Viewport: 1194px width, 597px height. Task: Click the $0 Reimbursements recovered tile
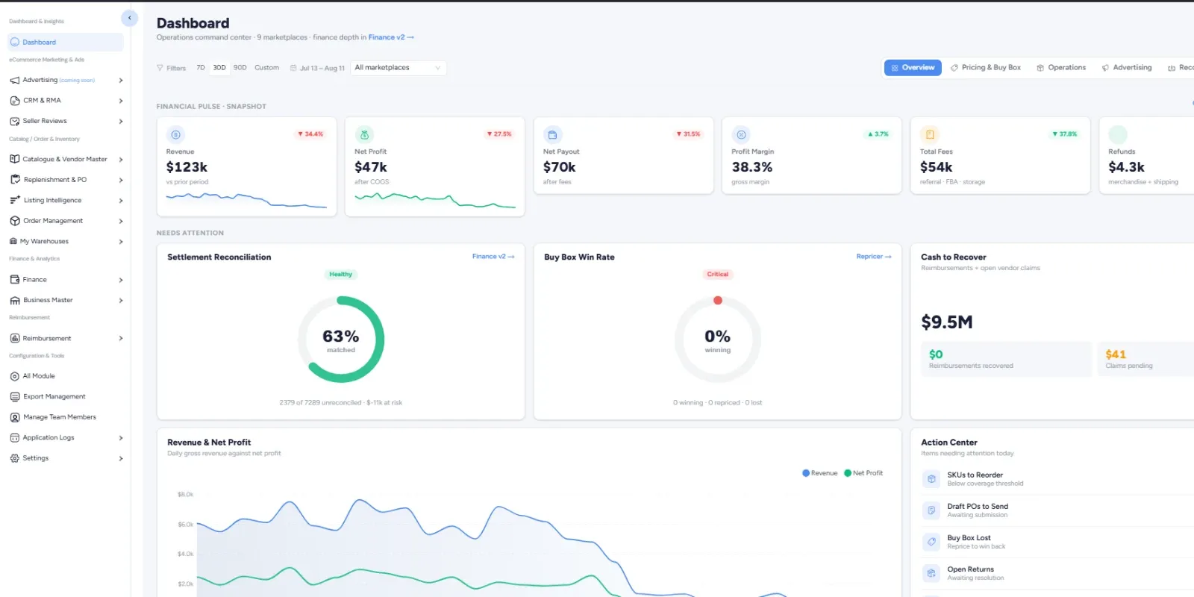click(1007, 359)
